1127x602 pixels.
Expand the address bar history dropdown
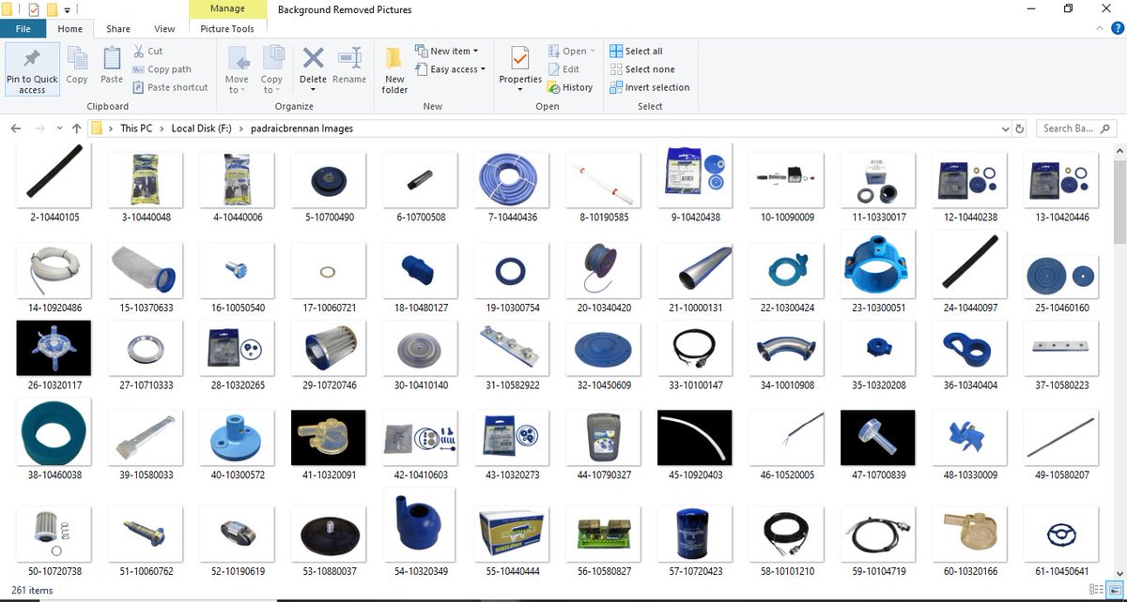coord(1006,128)
